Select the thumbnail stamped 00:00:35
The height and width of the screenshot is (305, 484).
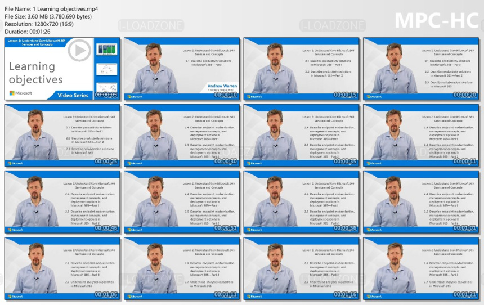[x=301, y=136]
